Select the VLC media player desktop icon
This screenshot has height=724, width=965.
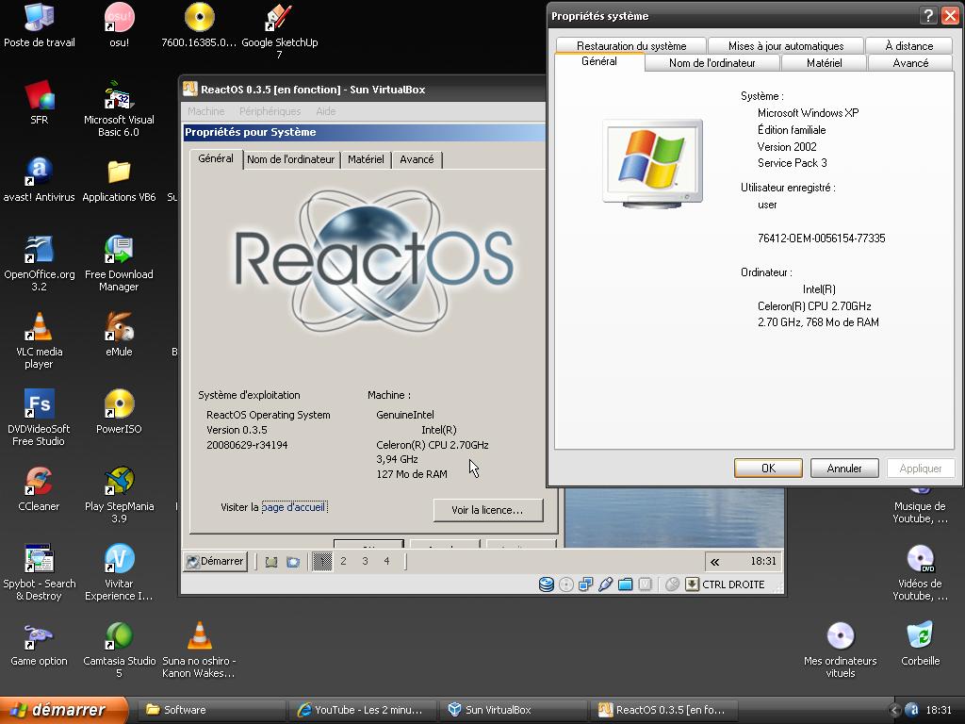click(39, 327)
